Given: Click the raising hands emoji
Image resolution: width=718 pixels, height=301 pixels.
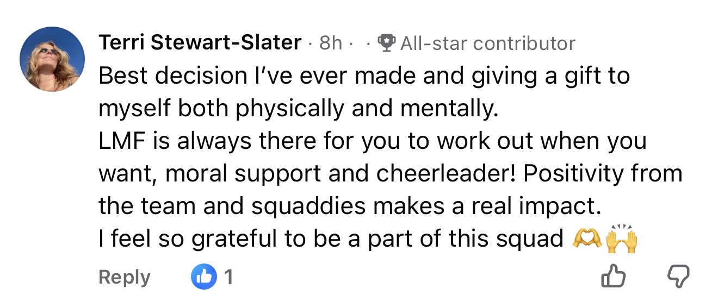Looking at the screenshot, I should pos(621,238).
